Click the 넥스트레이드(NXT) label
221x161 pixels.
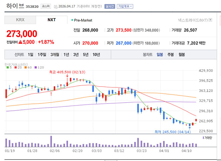click(193, 20)
